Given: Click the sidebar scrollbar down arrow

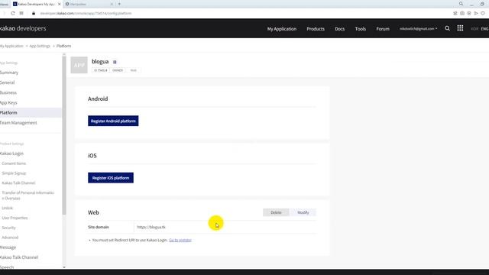Looking at the screenshot, I should point(64,267).
